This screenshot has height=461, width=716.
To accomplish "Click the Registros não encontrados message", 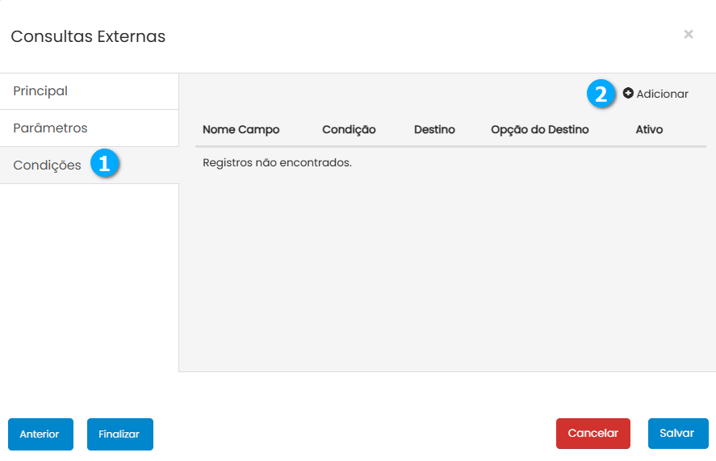I will click(277, 163).
